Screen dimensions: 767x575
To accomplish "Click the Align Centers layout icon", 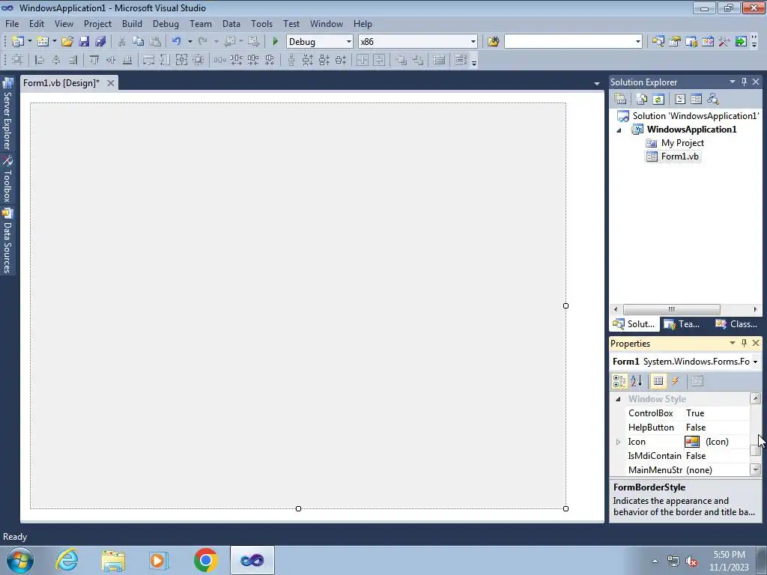I will 56,60.
